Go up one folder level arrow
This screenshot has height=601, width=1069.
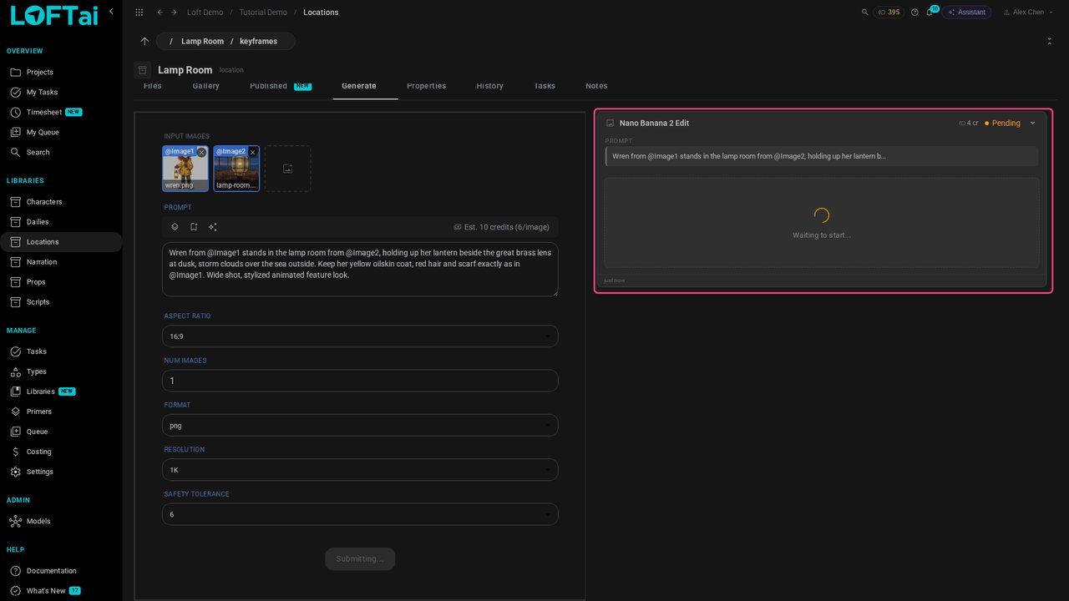click(144, 41)
